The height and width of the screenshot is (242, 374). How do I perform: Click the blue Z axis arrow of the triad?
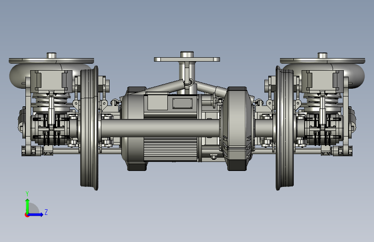[x=36, y=214]
